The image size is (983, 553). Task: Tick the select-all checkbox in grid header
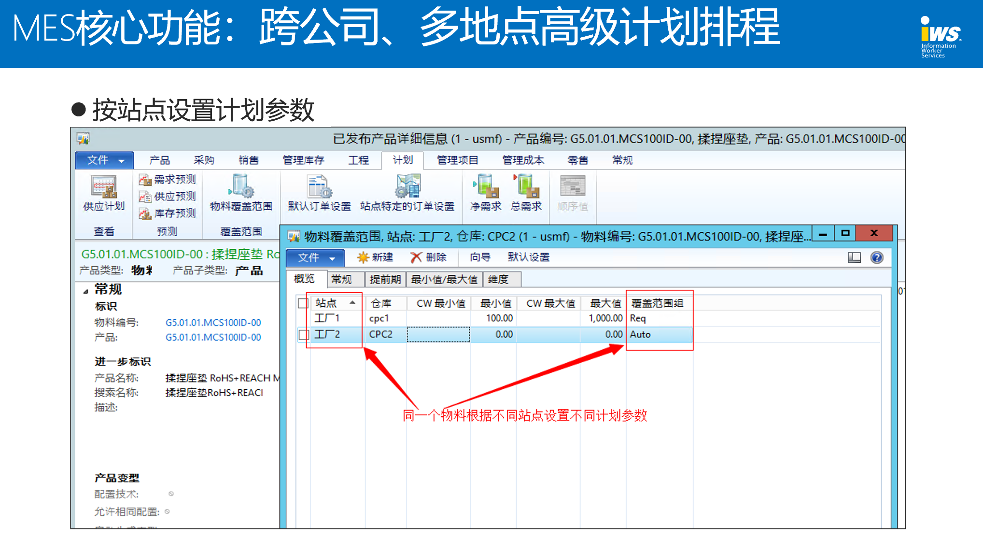click(x=303, y=303)
